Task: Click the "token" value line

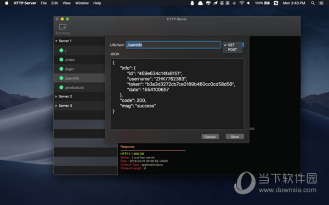Action: tap(181, 84)
